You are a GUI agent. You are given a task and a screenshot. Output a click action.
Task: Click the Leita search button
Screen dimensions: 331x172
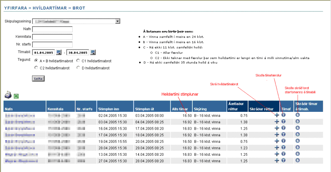(38, 79)
